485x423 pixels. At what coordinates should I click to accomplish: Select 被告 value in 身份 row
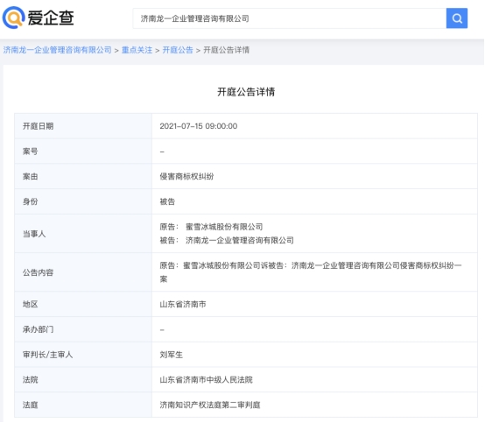(167, 201)
